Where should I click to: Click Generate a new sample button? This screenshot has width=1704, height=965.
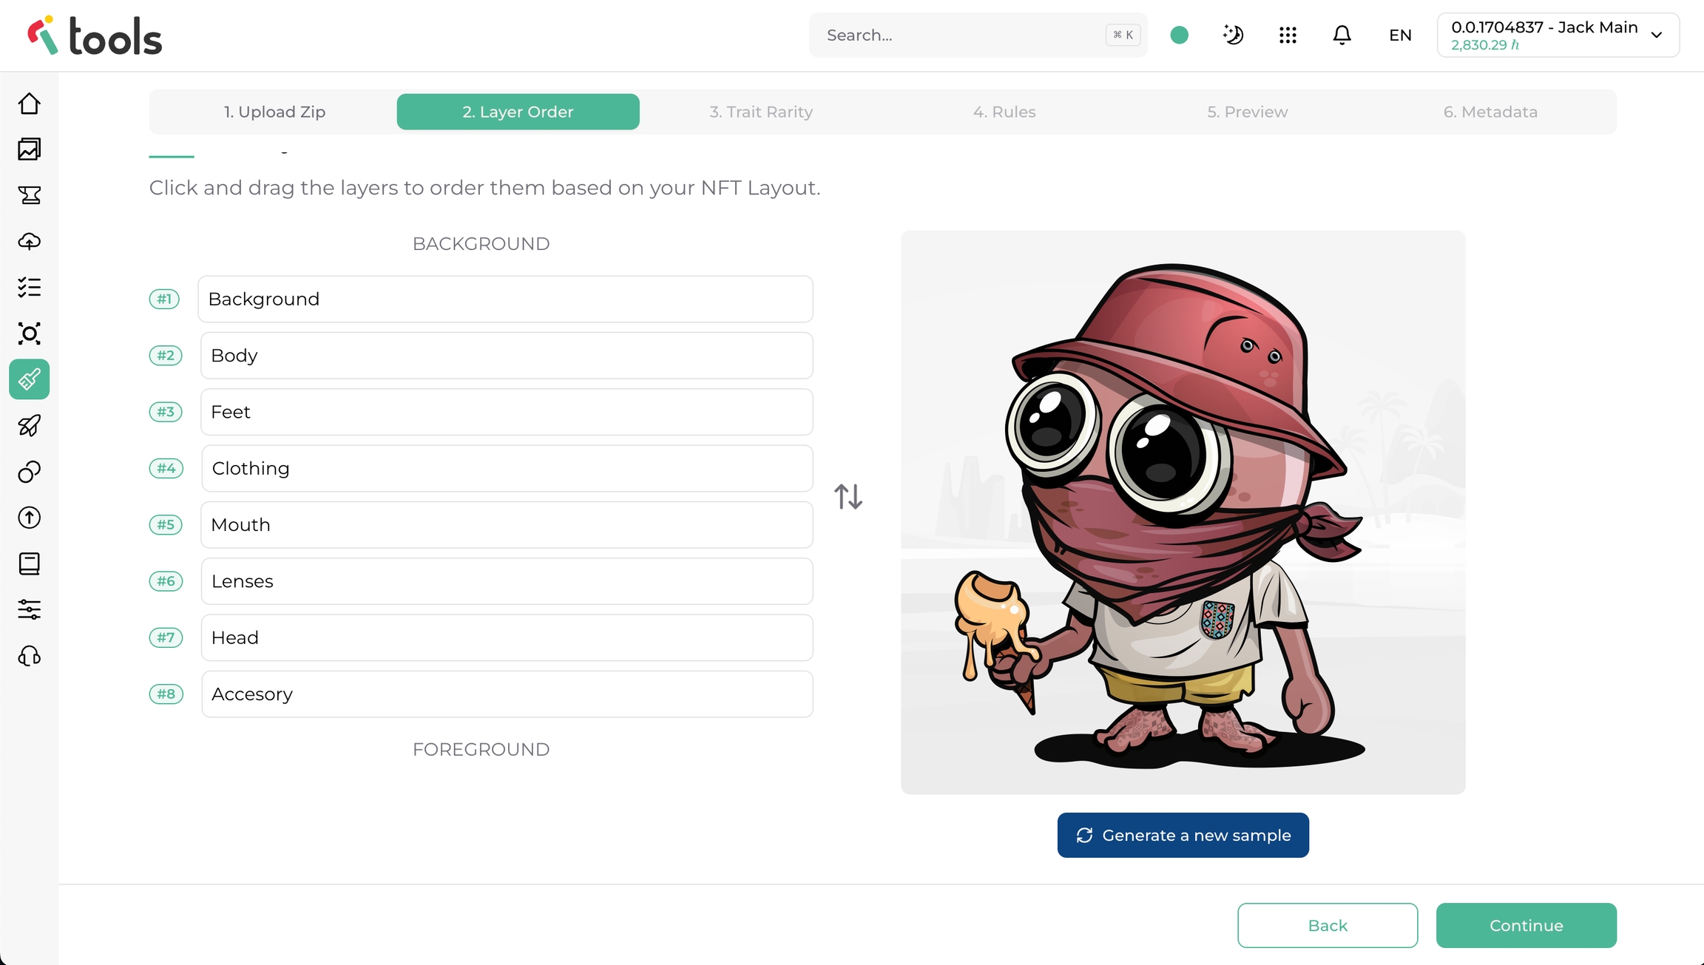tap(1183, 835)
